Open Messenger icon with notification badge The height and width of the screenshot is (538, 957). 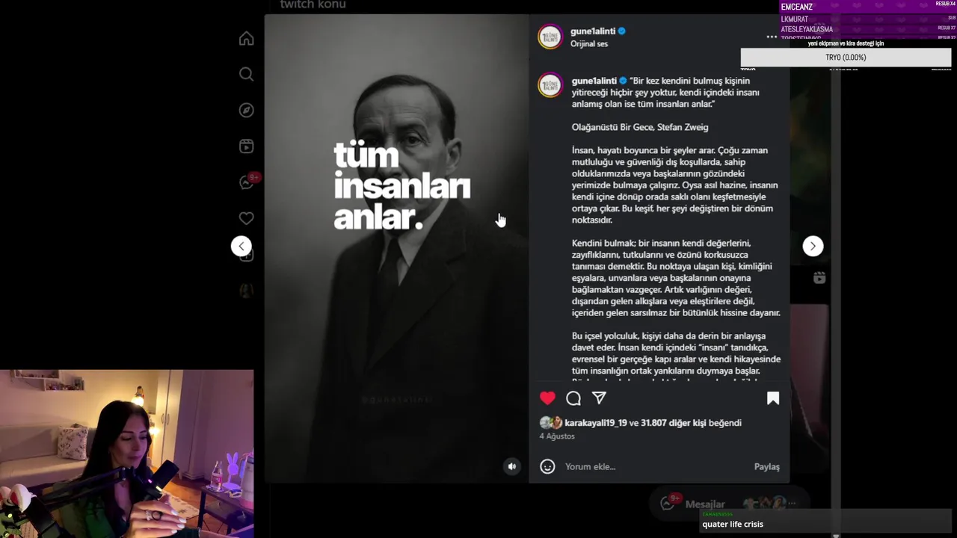247,182
